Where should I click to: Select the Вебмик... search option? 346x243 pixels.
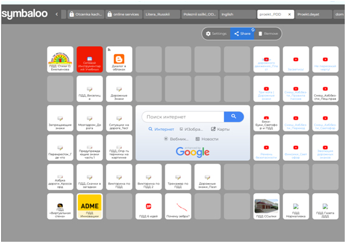[x=176, y=139]
